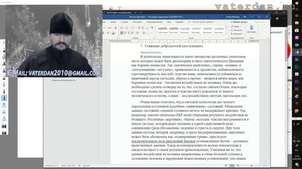Switch to the Рецензирование tab
The width and height of the screenshot is (302, 169).
[154, 22]
